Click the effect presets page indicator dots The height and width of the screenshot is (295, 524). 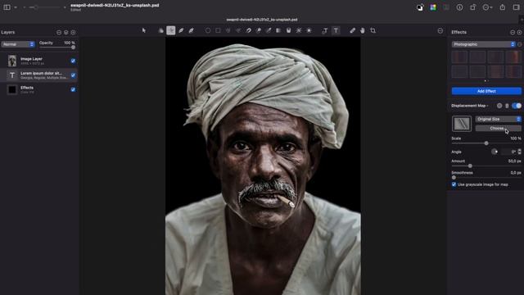tap(486, 80)
